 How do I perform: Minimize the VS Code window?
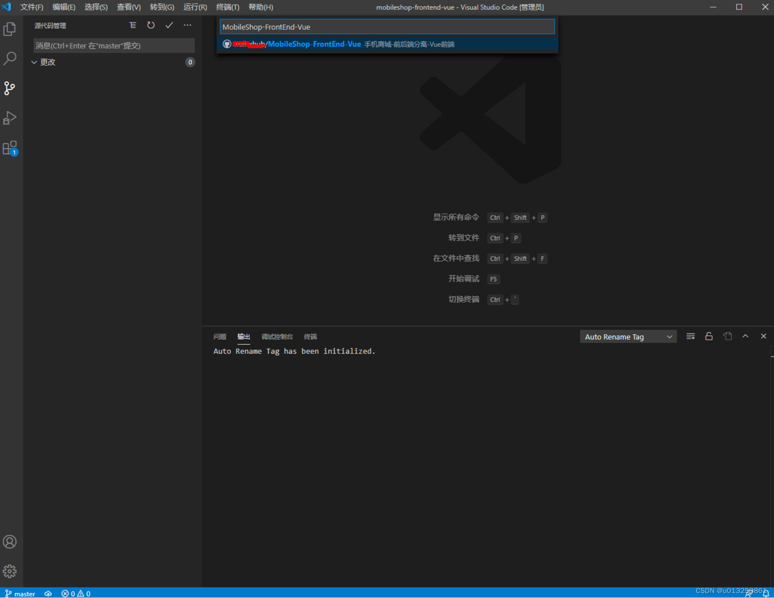[713, 7]
